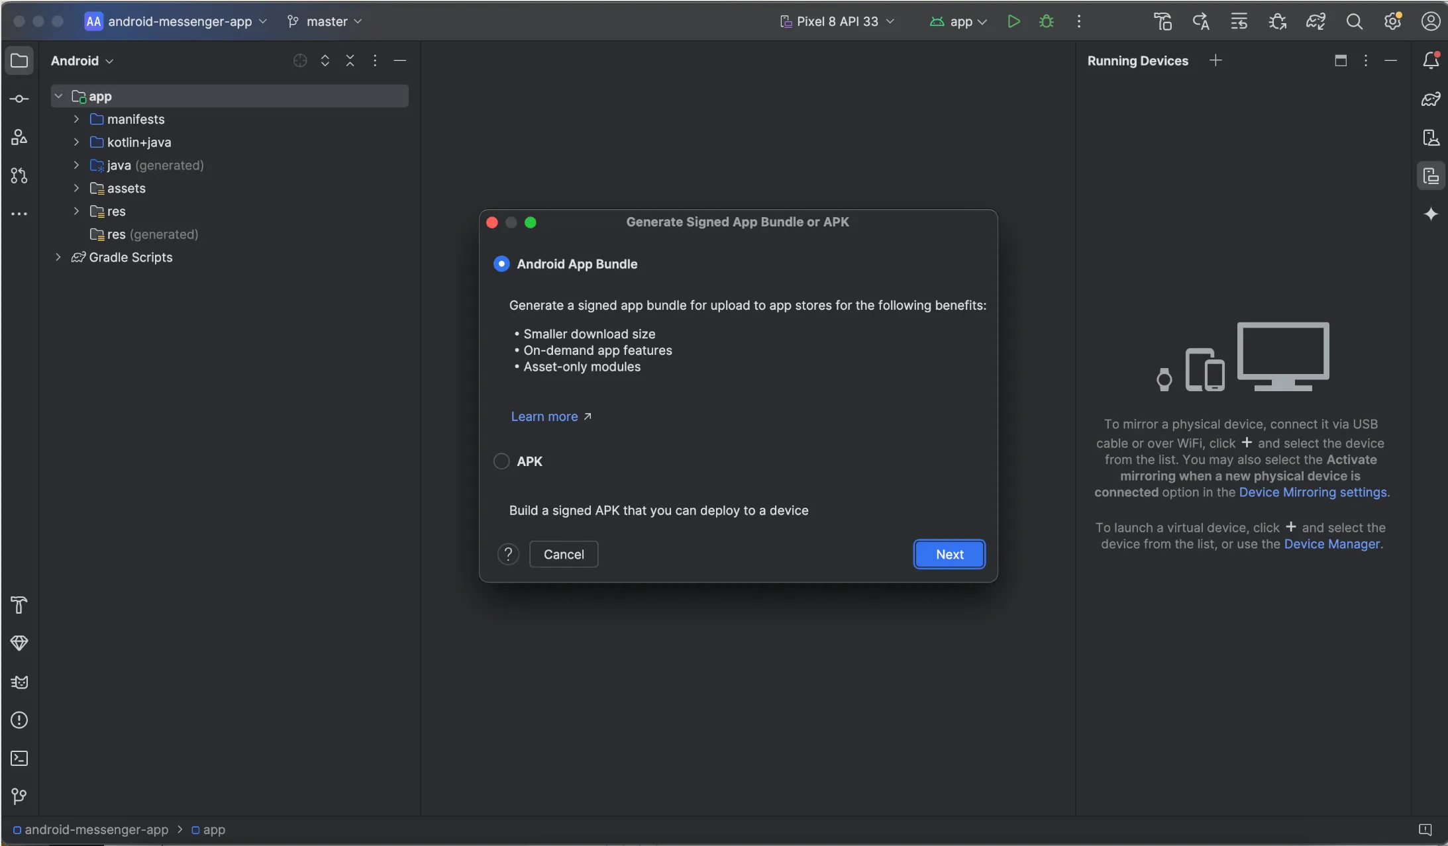Open the Pixel 8 API 33 device dropdown
The height and width of the screenshot is (846, 1448).
837,21
